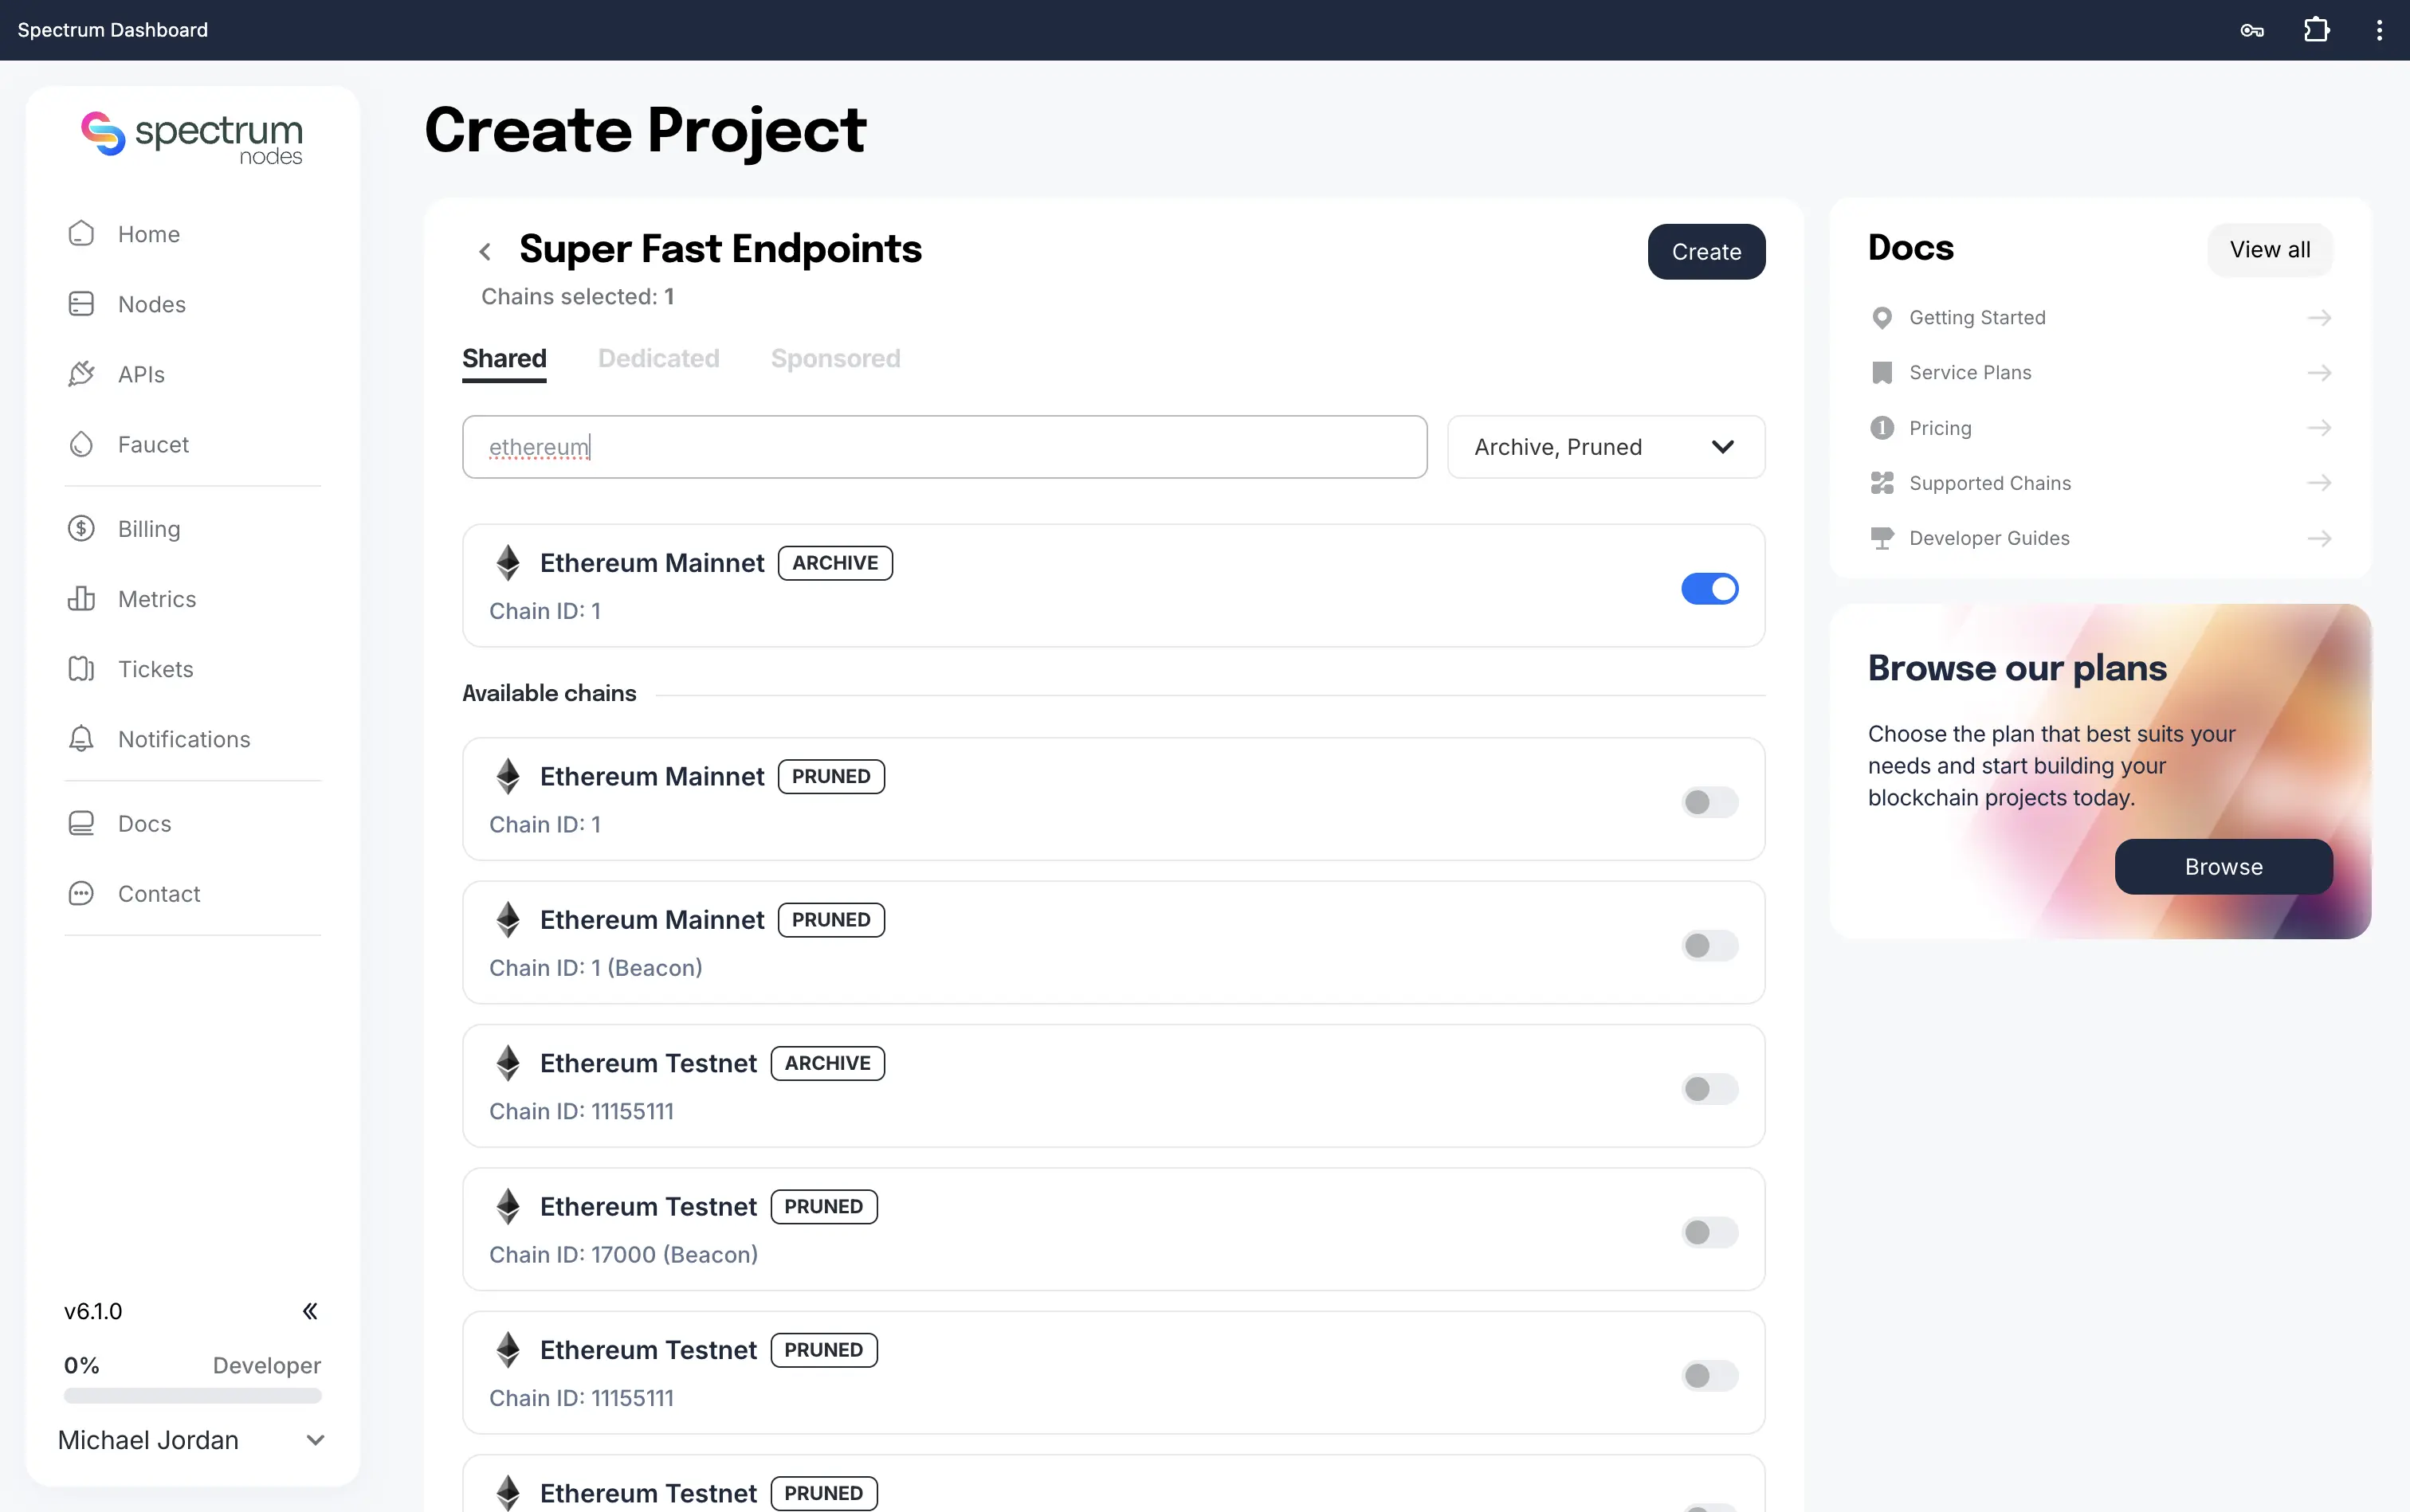2410x1512 pixels.
Task: Open browser extensions puzzle icon
Action: click(x=2316, y=30)
